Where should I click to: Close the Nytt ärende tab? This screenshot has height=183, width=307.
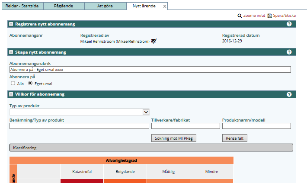[164, 6]
